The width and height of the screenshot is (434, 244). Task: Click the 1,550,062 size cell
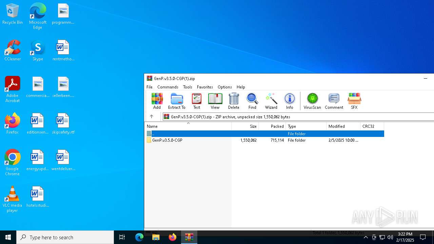pos(249,140)
